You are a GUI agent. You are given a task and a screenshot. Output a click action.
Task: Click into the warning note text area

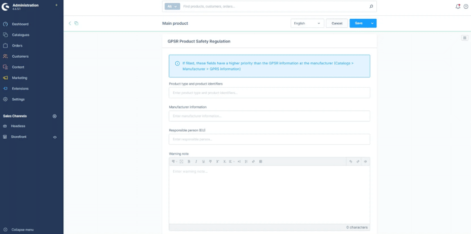click(x=269, y=194)
